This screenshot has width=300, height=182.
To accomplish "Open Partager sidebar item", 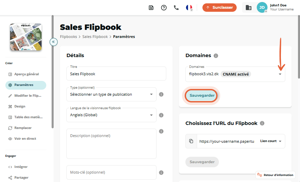I will (26, 178).
